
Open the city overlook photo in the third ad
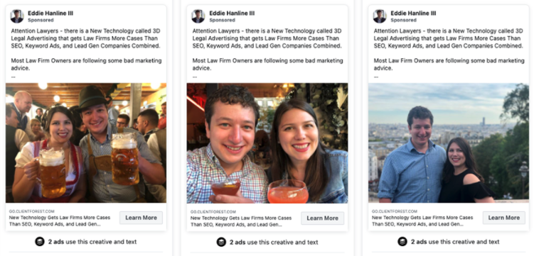pyautogui.click(x=449, y=143)
